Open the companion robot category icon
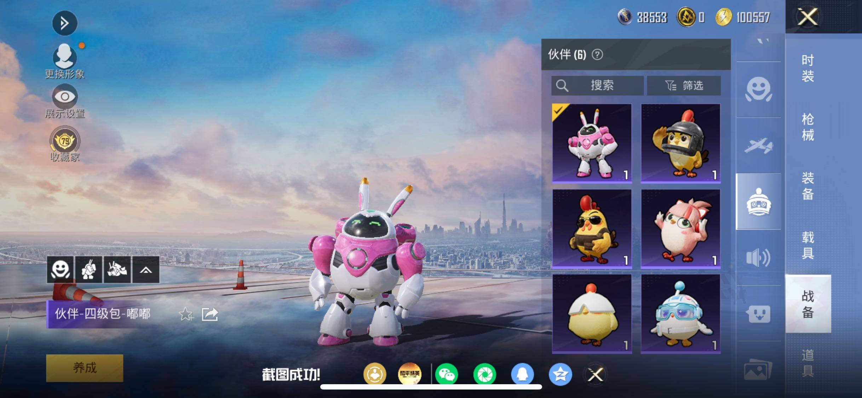This screenshot has height=398, width=862. [x=758, y=202]
